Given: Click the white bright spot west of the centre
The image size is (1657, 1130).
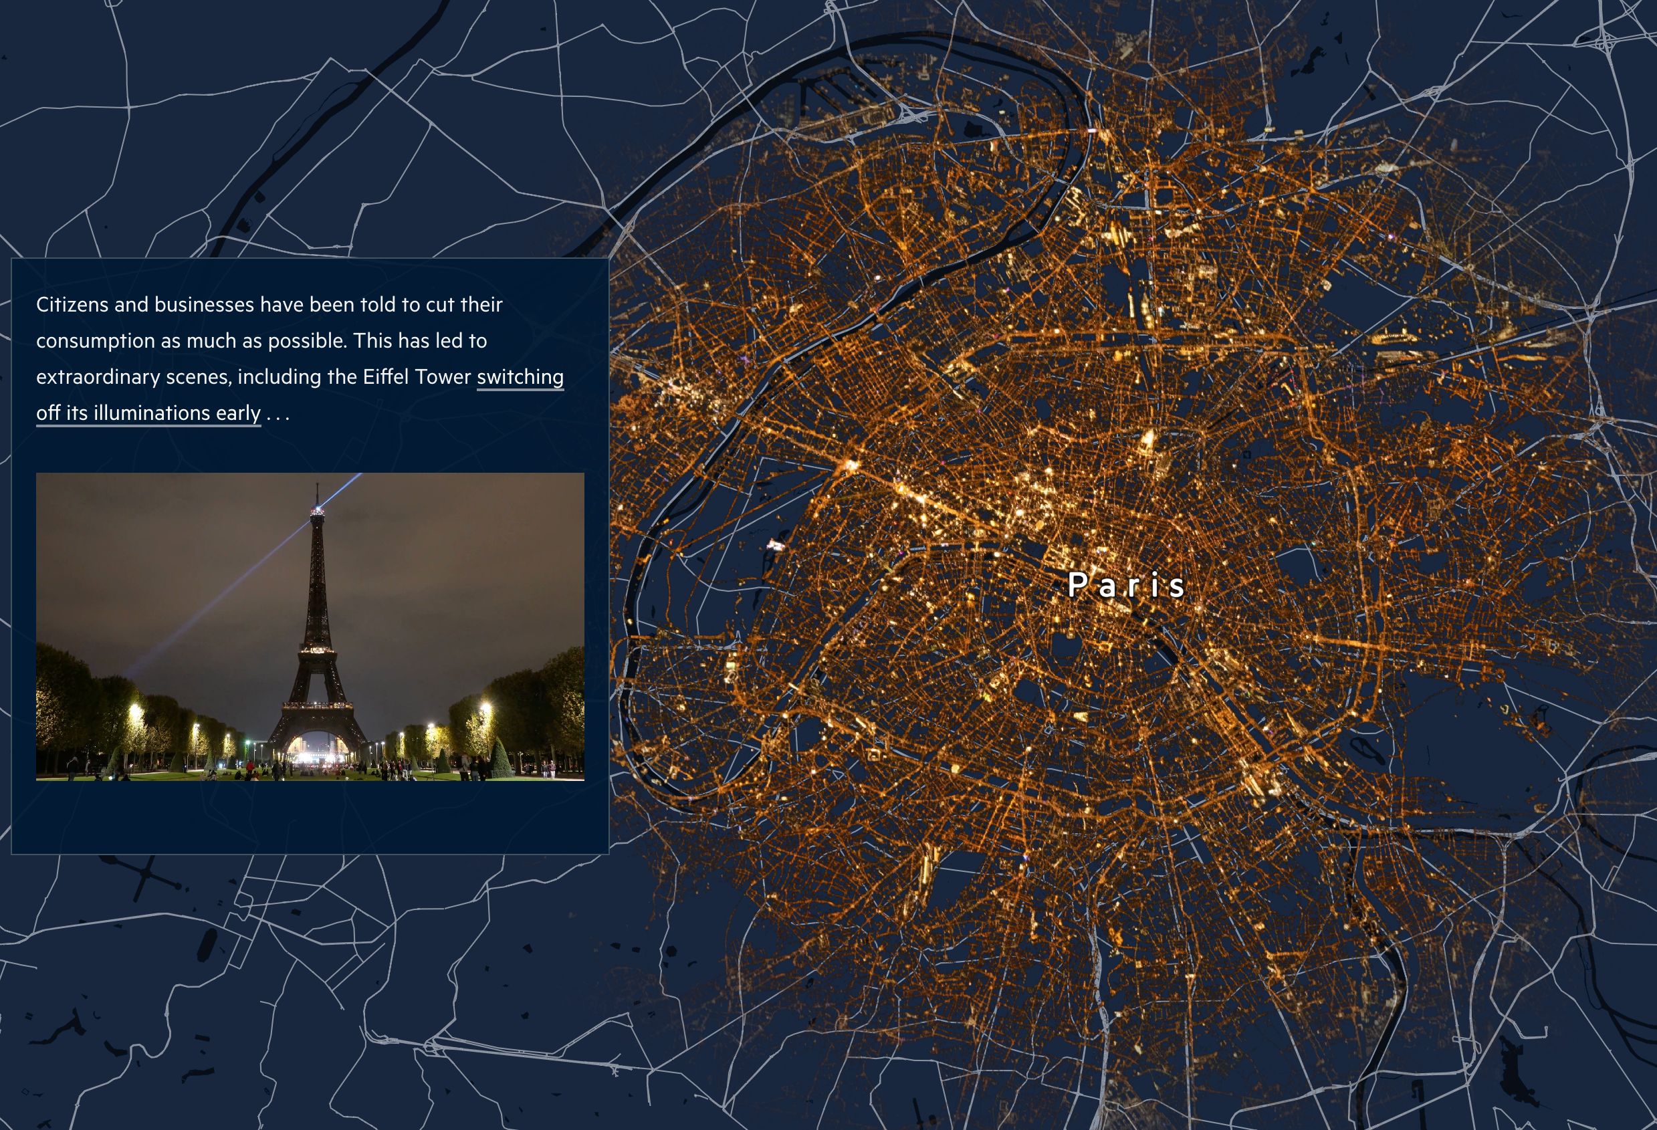Looking at the screenshot, I should (x=775, y=546).
